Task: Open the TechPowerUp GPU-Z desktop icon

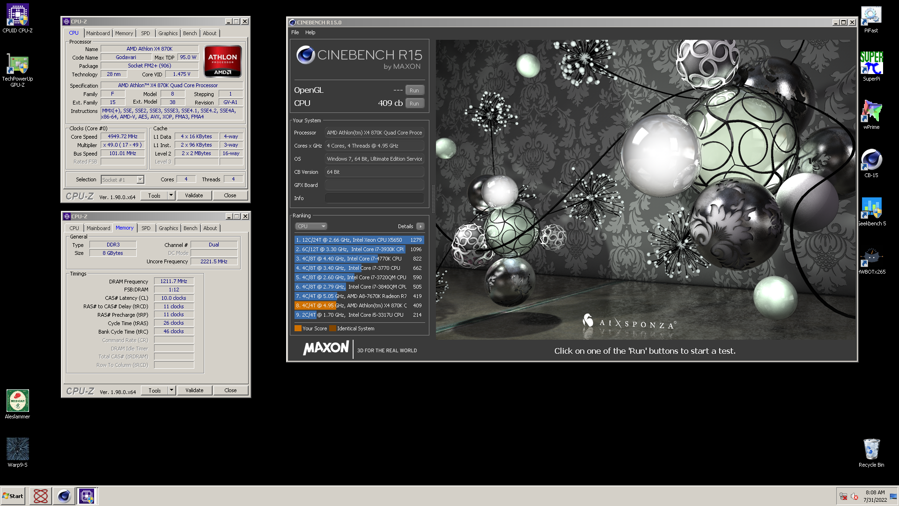Action: click(17, 70)
